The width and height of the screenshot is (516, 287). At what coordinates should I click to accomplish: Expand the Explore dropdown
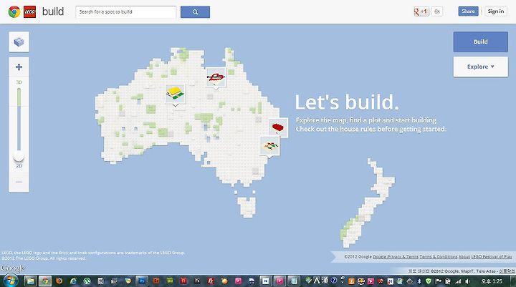pos(480,67)
